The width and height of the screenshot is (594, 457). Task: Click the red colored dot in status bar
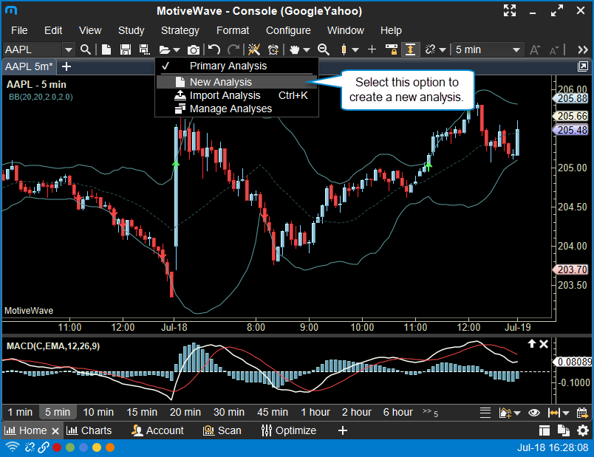(x=57, y=447)
